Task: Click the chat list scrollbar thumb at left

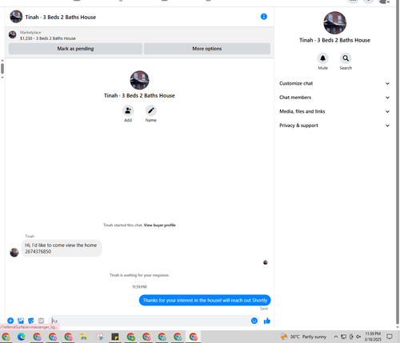Action: 2,69
